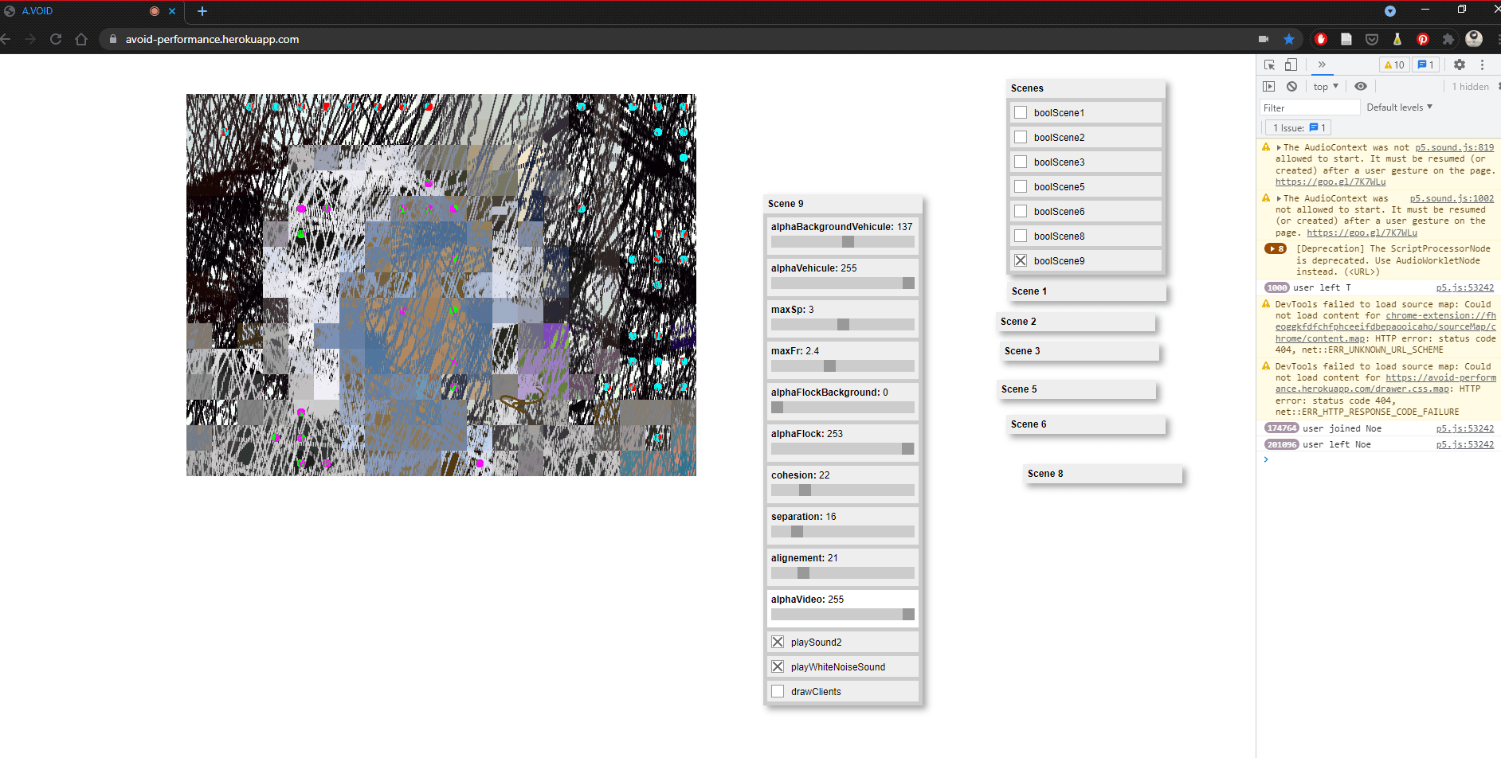Image resolution: width=1501 pixels, height=758 pixels.
Task: Click the Pinterest extension icon
Action: coord(1422,39)
